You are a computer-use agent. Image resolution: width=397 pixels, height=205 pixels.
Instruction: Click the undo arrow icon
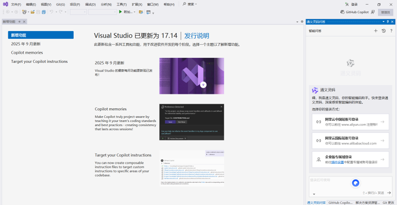(x=51, y=12)
